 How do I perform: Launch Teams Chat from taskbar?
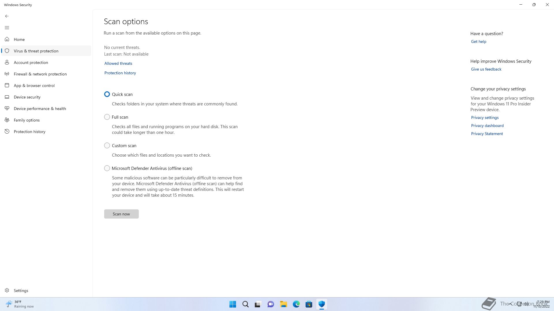pos(271,304)
